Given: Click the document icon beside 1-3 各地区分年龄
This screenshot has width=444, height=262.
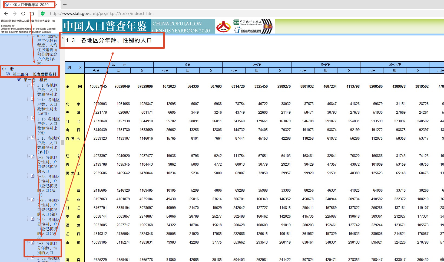Looking at the screenshot, I should [x=33, y=243].
